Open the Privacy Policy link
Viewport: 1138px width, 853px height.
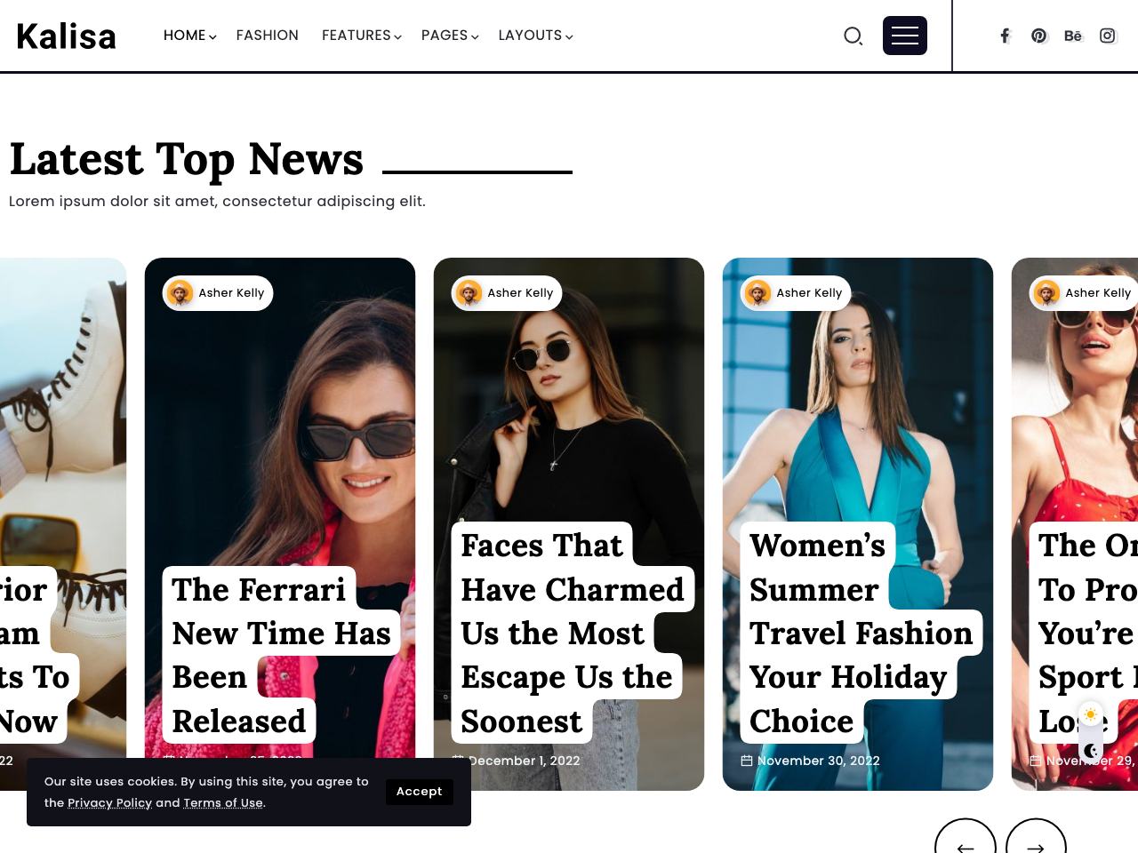110,803
